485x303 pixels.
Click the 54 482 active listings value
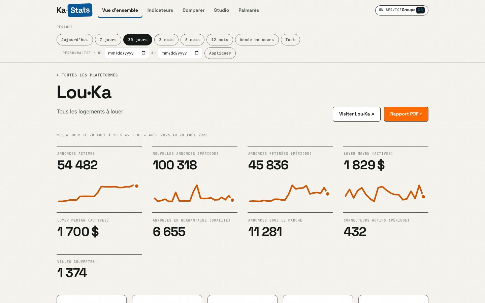pyautogui.click(x=77, y=165)
